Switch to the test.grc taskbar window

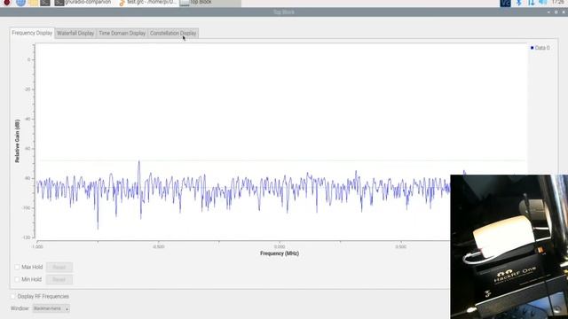coord(148,3)
